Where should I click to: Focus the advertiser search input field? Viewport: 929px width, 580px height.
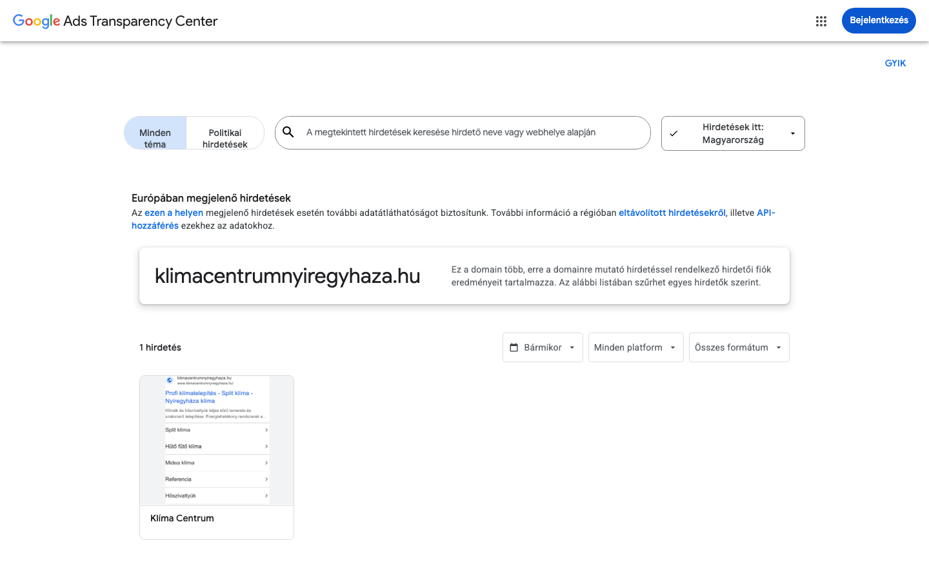tap(463, 133)
